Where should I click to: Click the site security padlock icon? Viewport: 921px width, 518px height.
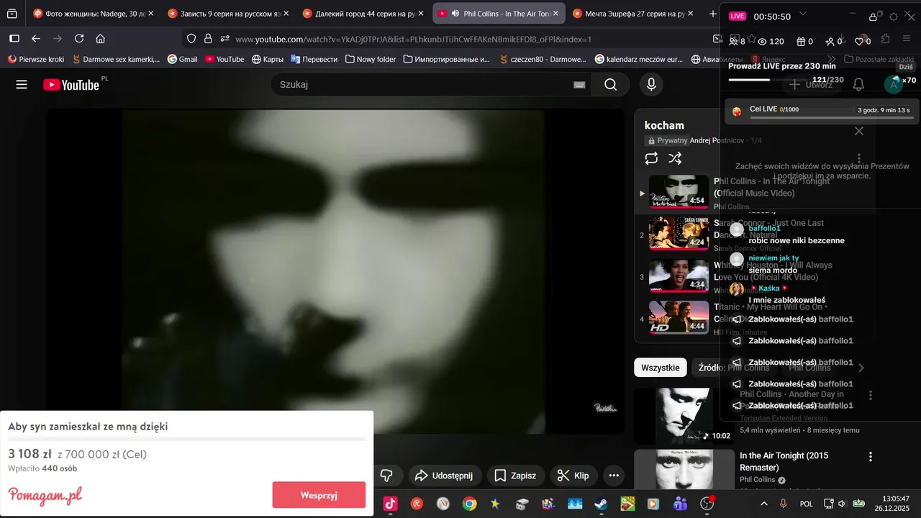point(208,39)
